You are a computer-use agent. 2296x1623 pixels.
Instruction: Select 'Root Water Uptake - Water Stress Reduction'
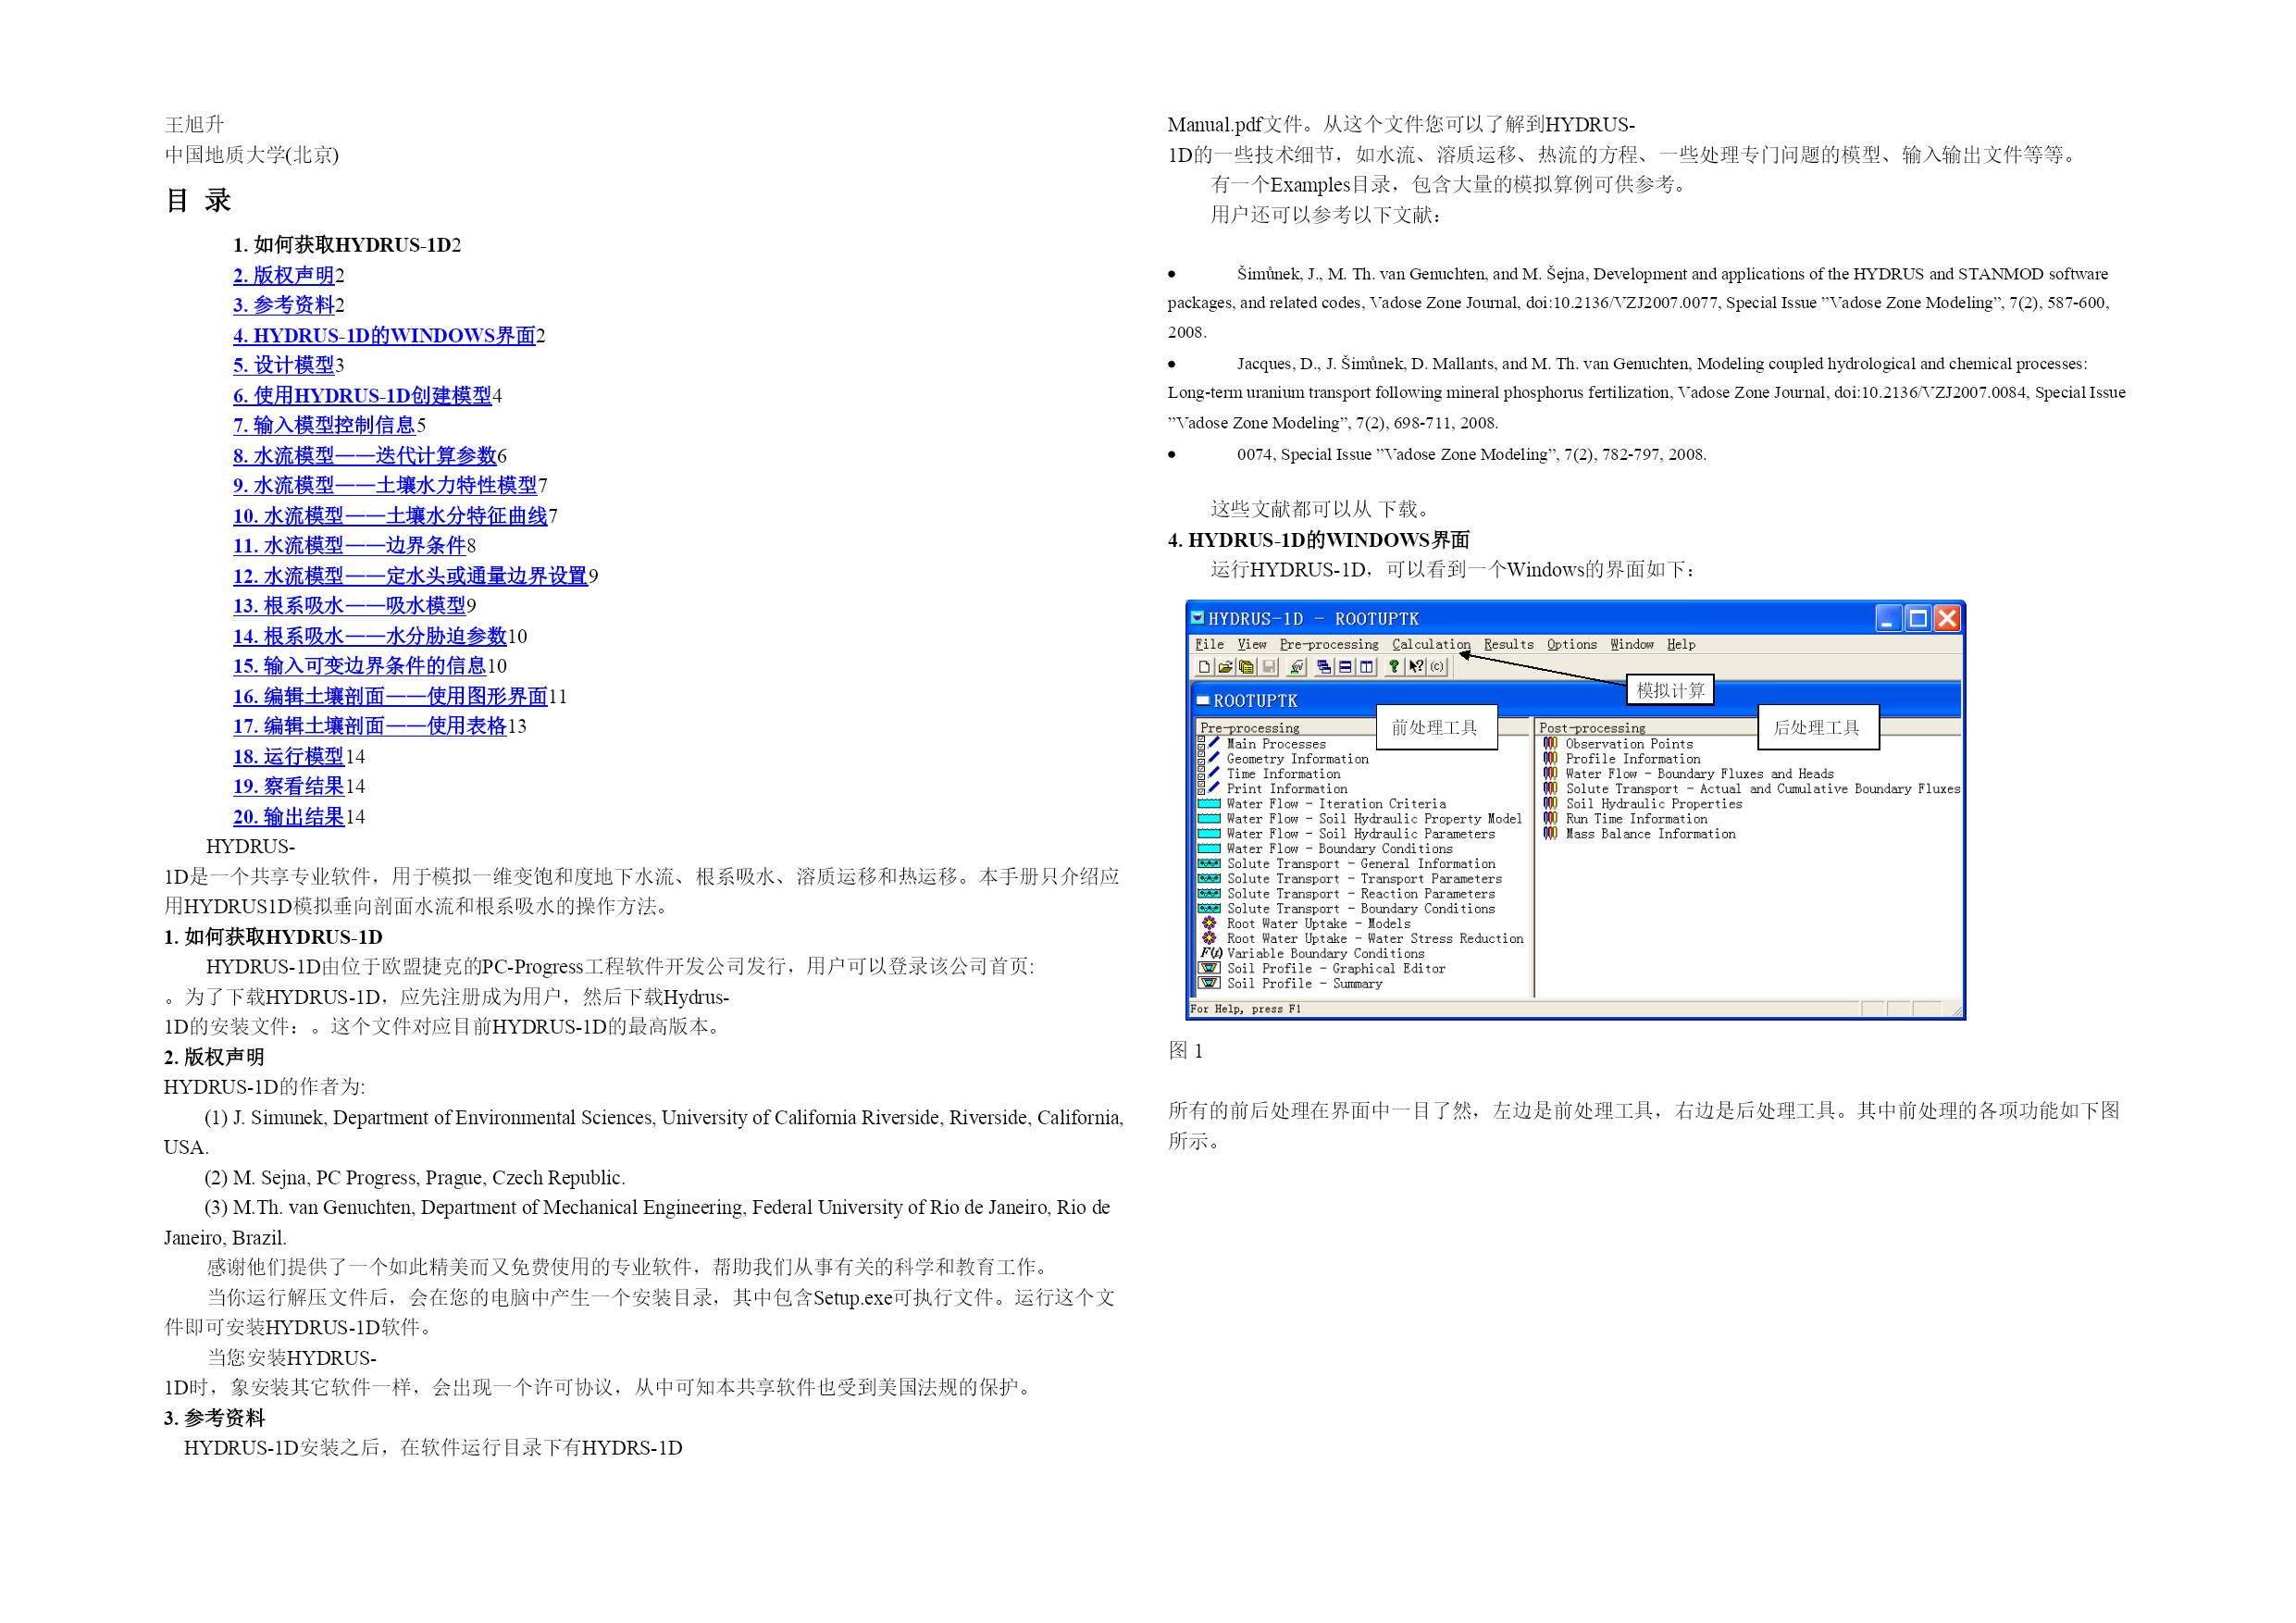1375,939
